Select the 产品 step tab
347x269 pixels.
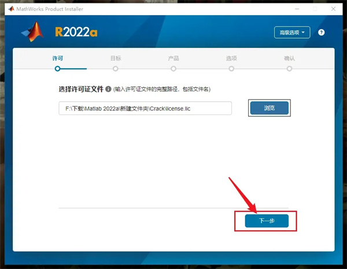173,58
